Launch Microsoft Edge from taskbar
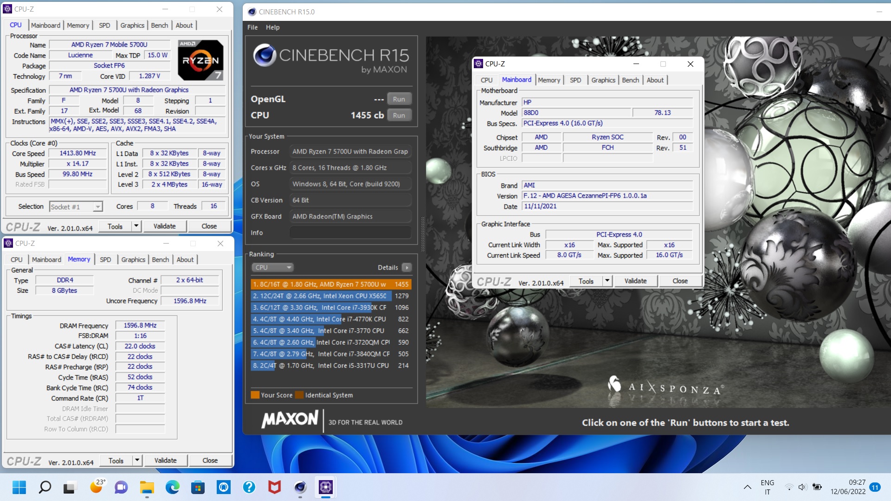The height and width of the screenshot is (501, 891). click(x=172, y=487)
